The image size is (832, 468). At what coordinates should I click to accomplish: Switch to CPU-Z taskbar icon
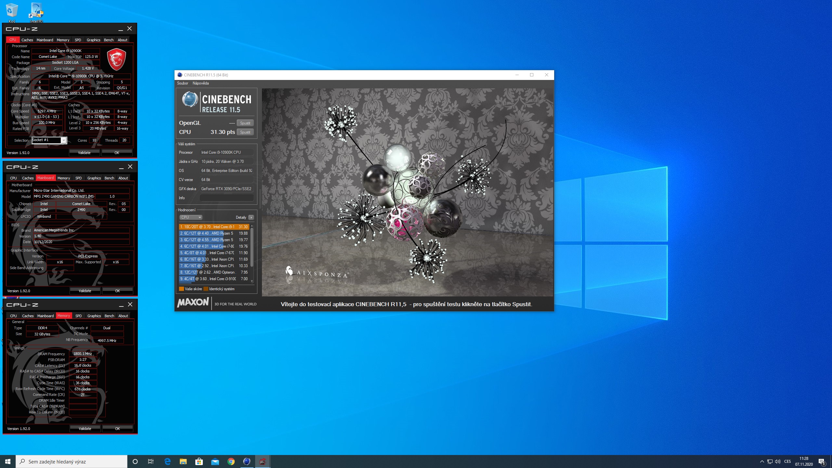click(x=263, y=461)
